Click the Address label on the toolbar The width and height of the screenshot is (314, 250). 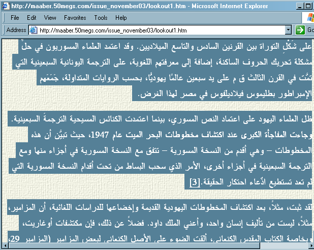pyautogui.click(x=16, y=30)
